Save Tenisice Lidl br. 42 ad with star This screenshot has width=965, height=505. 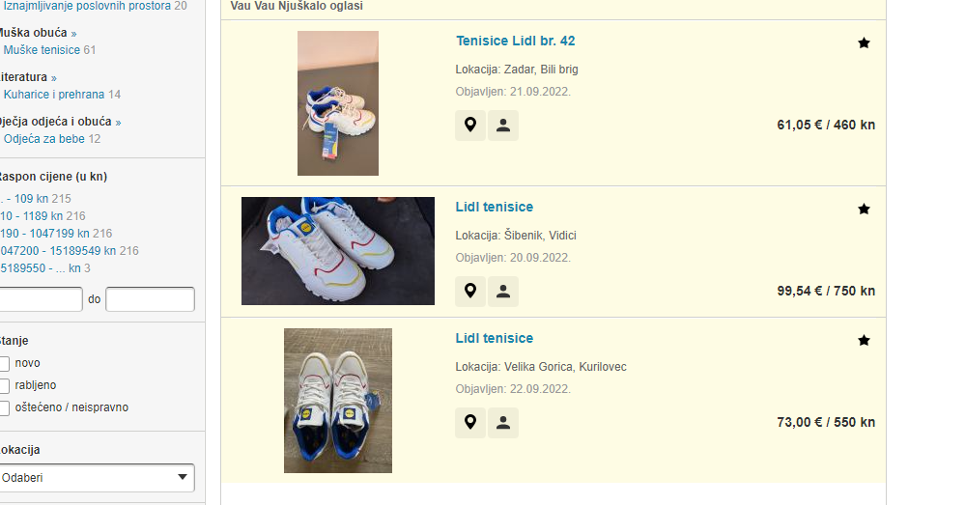coord(864,43)
